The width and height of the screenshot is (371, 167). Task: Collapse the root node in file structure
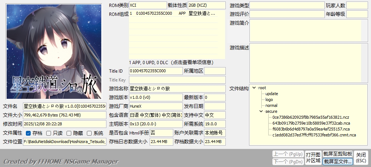click(254, 88)
